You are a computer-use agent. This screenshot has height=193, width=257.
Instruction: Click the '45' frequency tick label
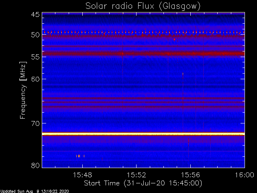[35, 14]
